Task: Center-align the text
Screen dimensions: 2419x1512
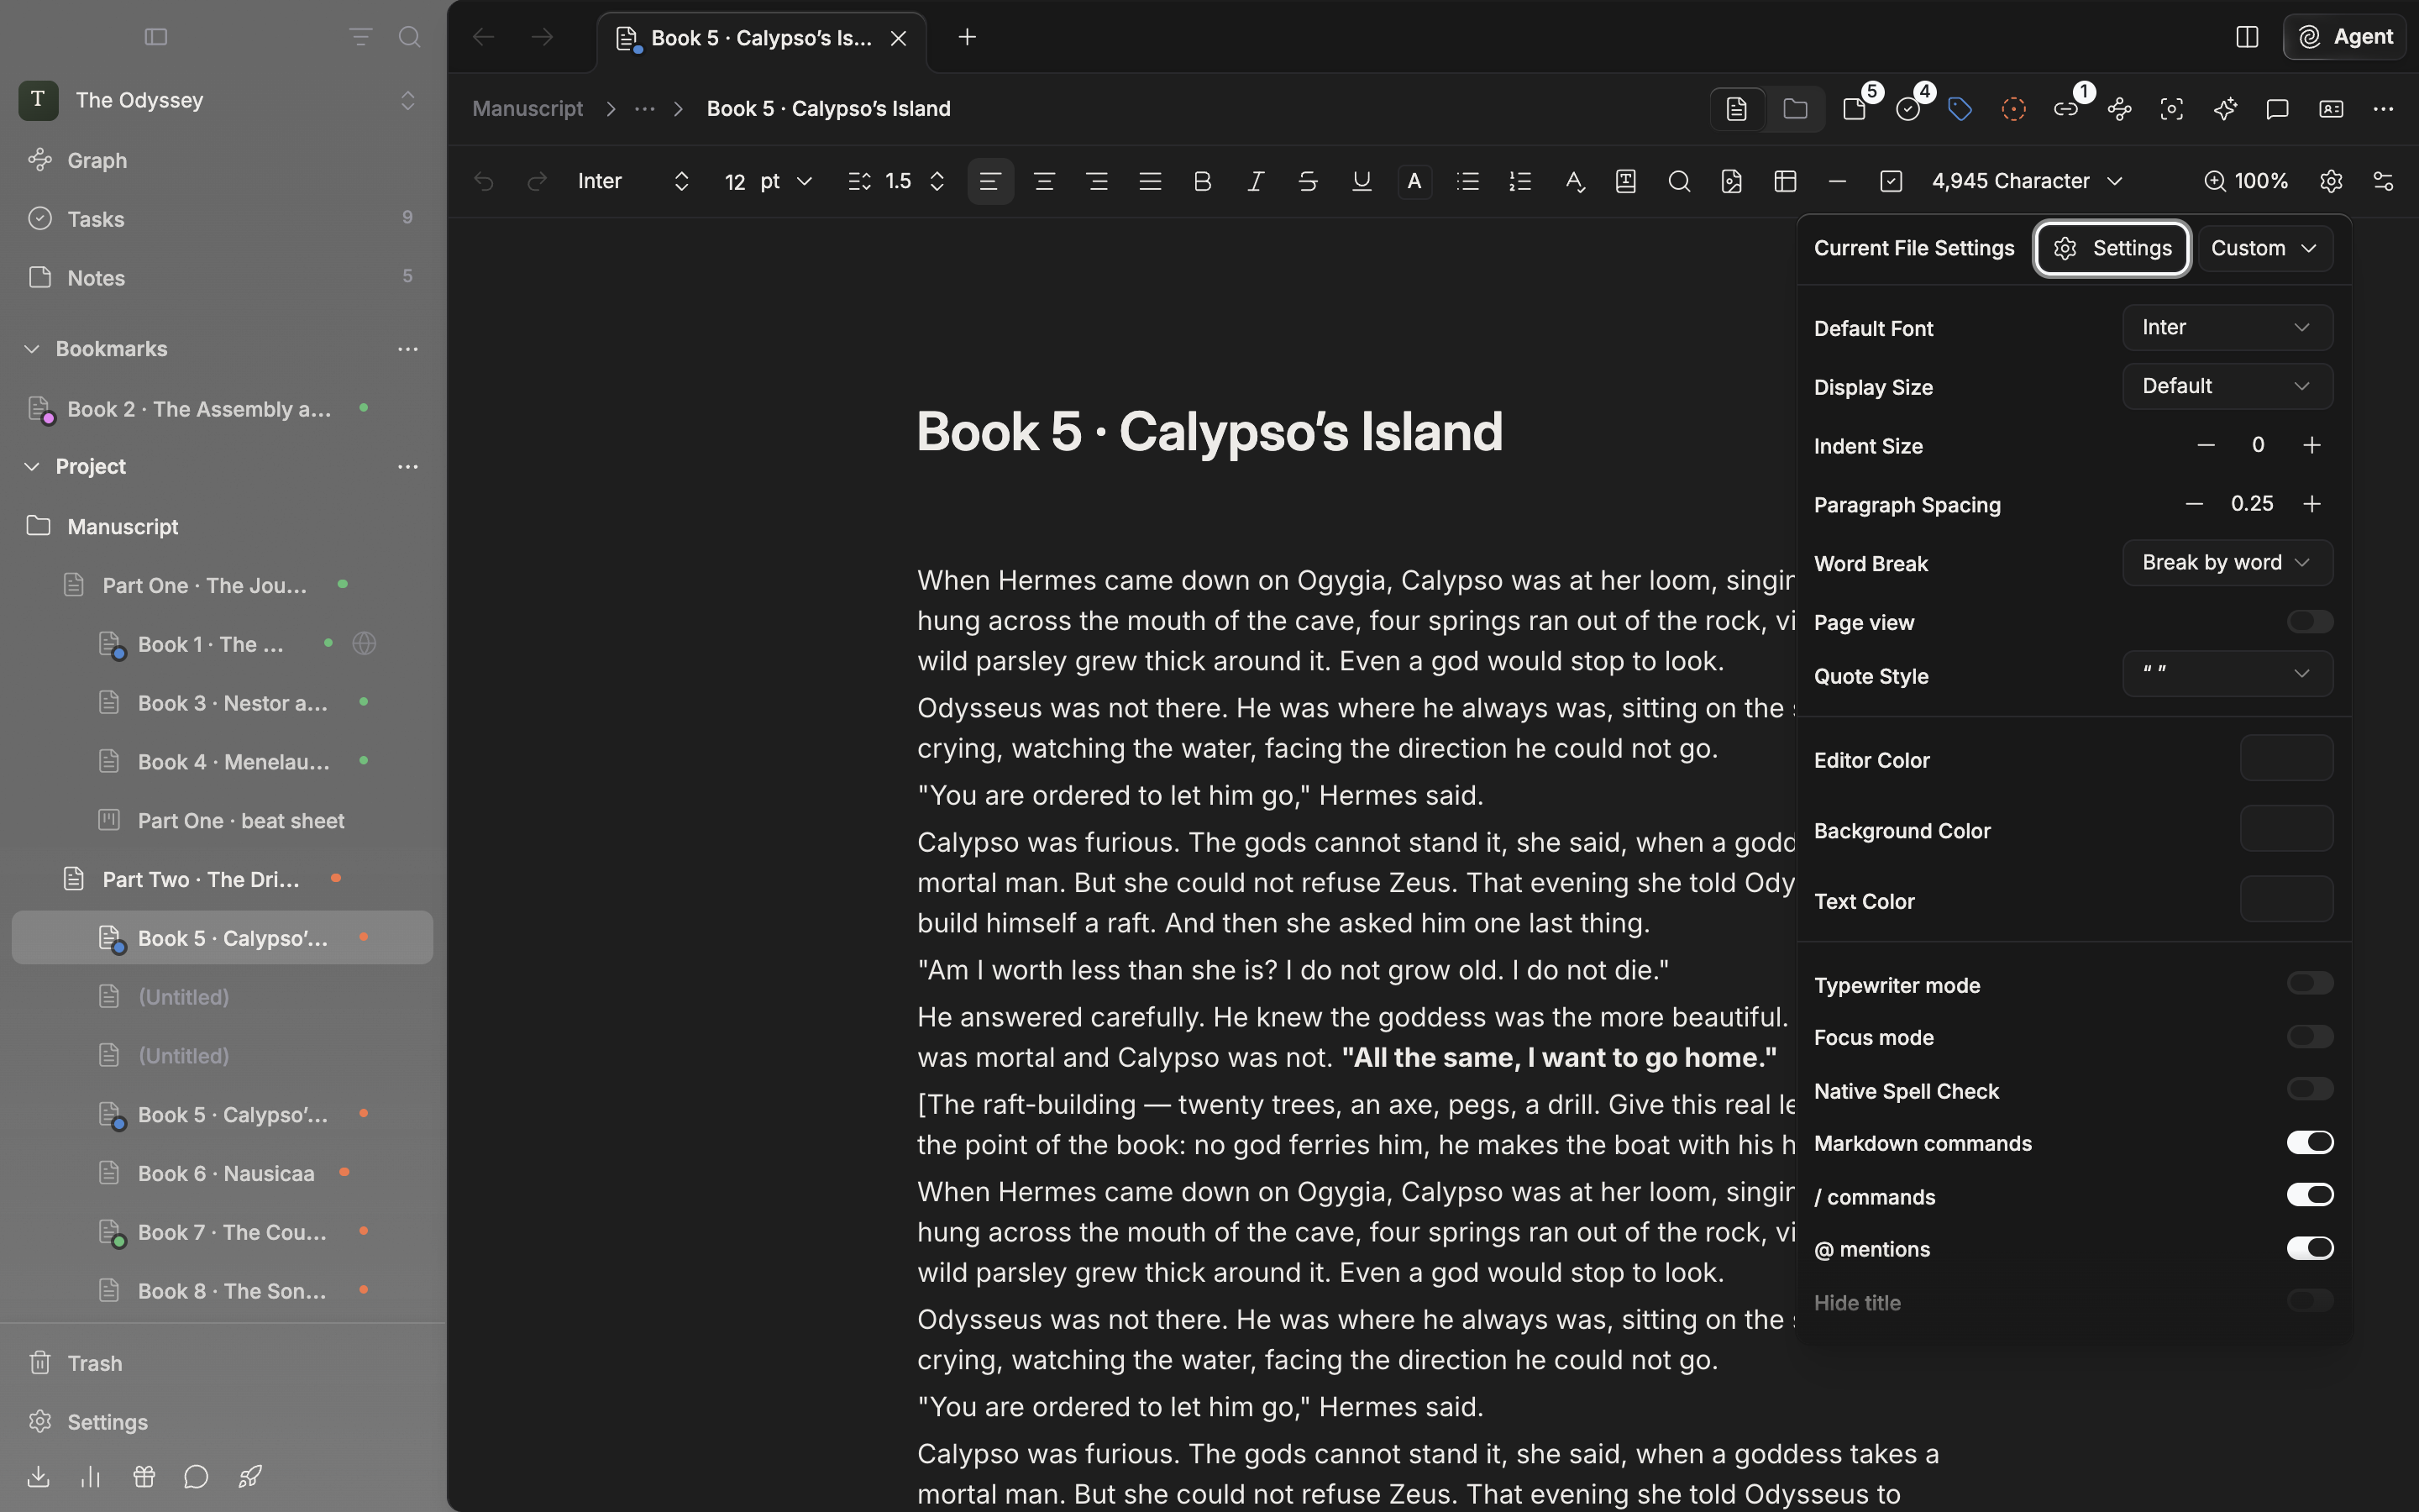Action: pyautogui.click(x=1043, y=181)
